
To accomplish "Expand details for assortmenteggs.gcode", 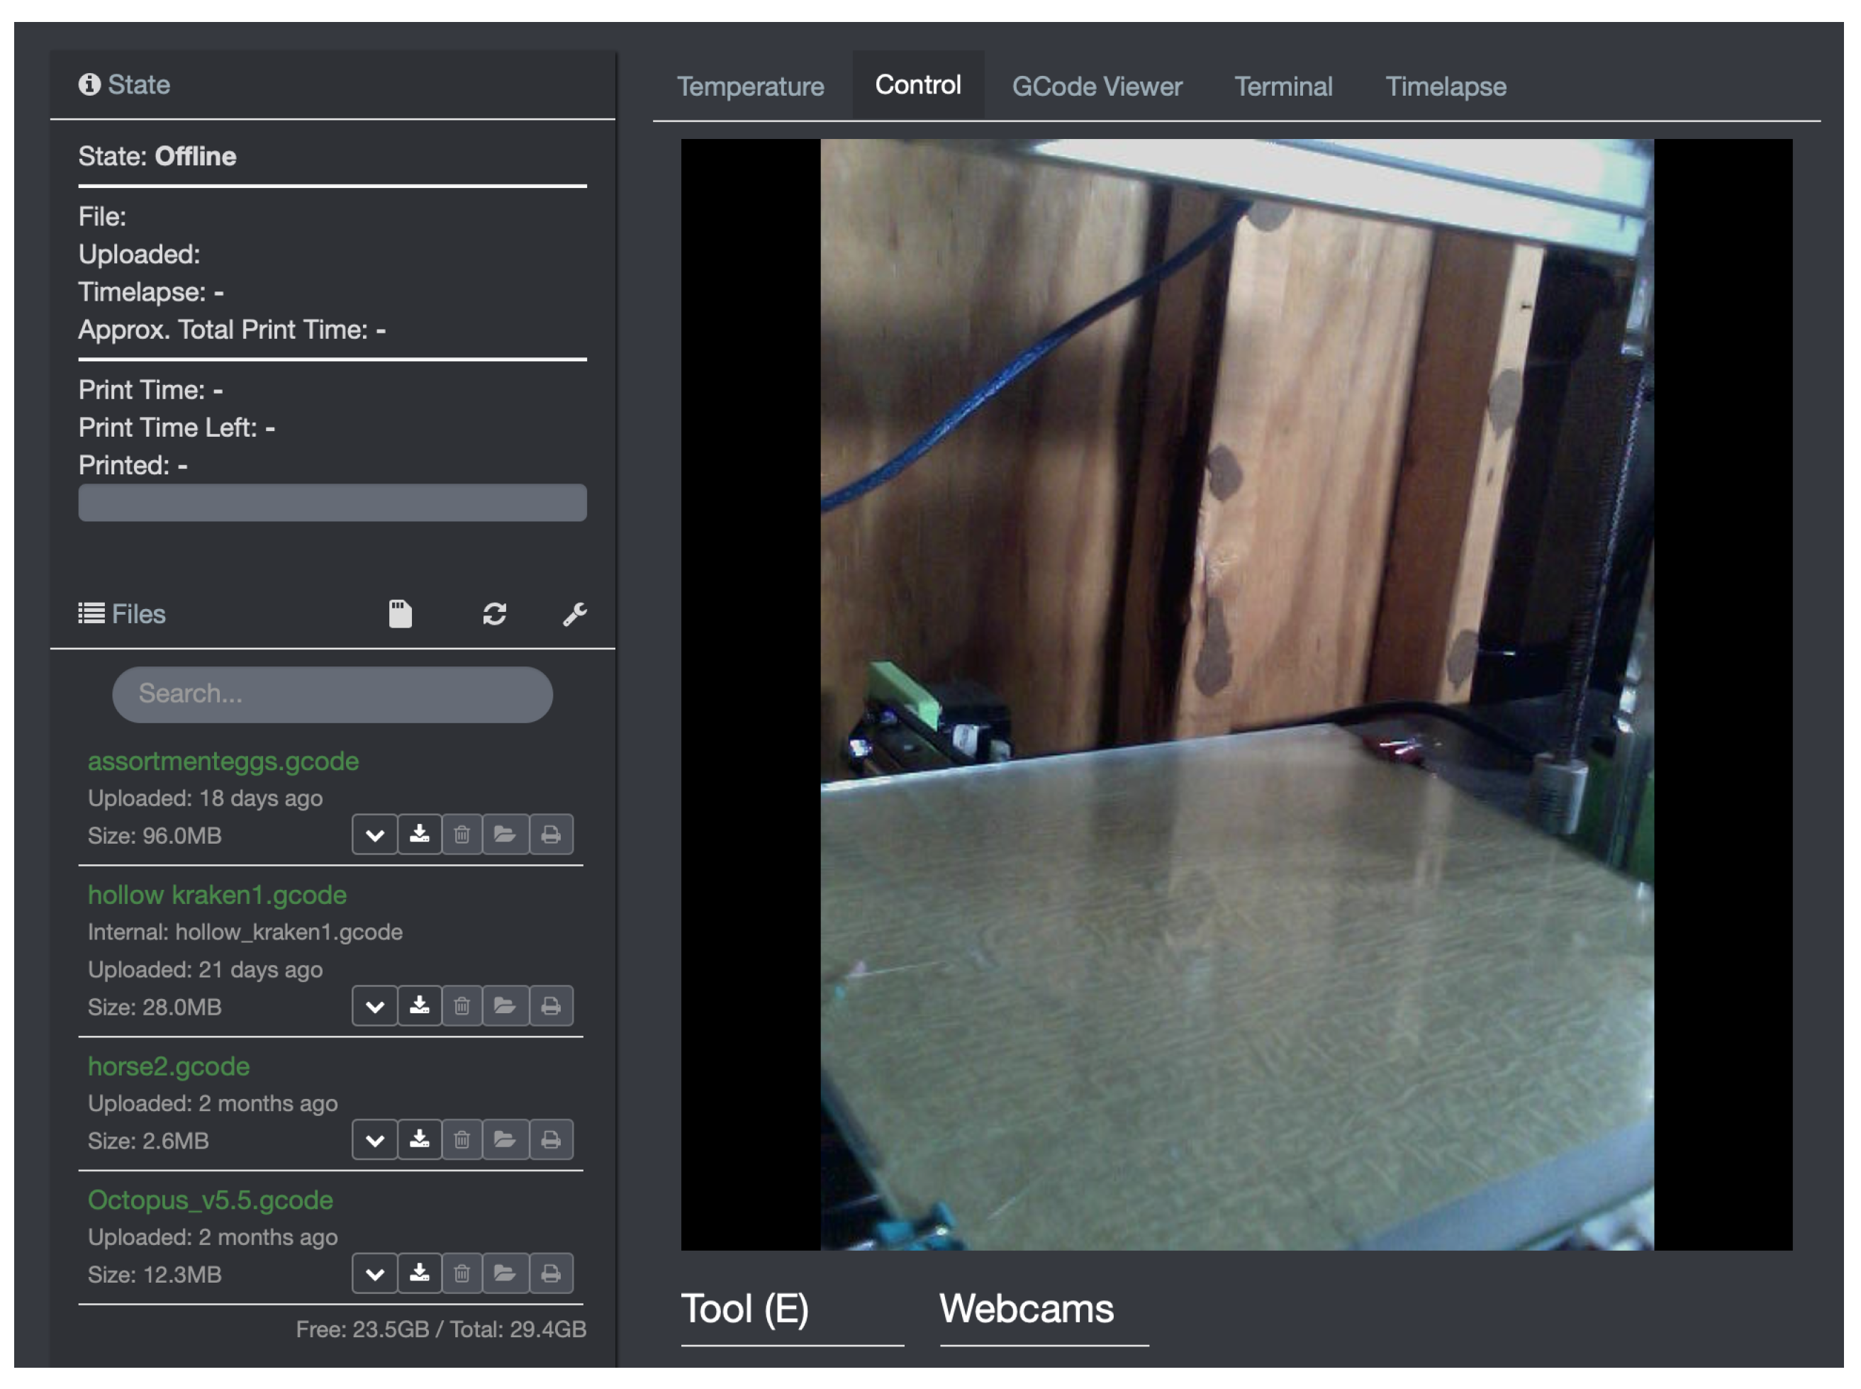I will [x=375, y=834].
